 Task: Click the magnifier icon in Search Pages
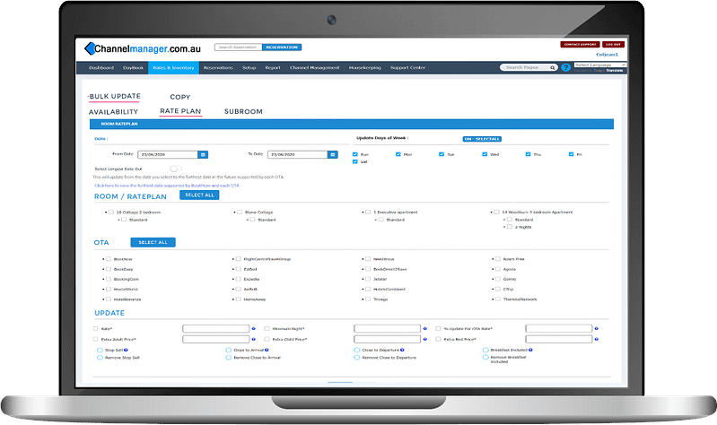pyautogui.click(x=553, y=67)
